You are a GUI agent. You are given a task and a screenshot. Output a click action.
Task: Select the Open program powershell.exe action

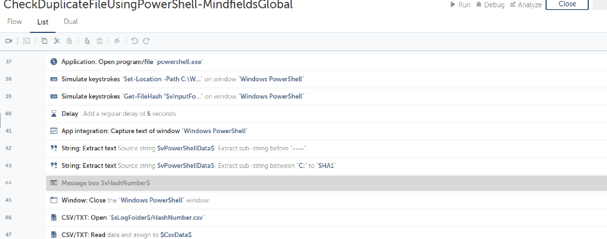pos(326,62)
